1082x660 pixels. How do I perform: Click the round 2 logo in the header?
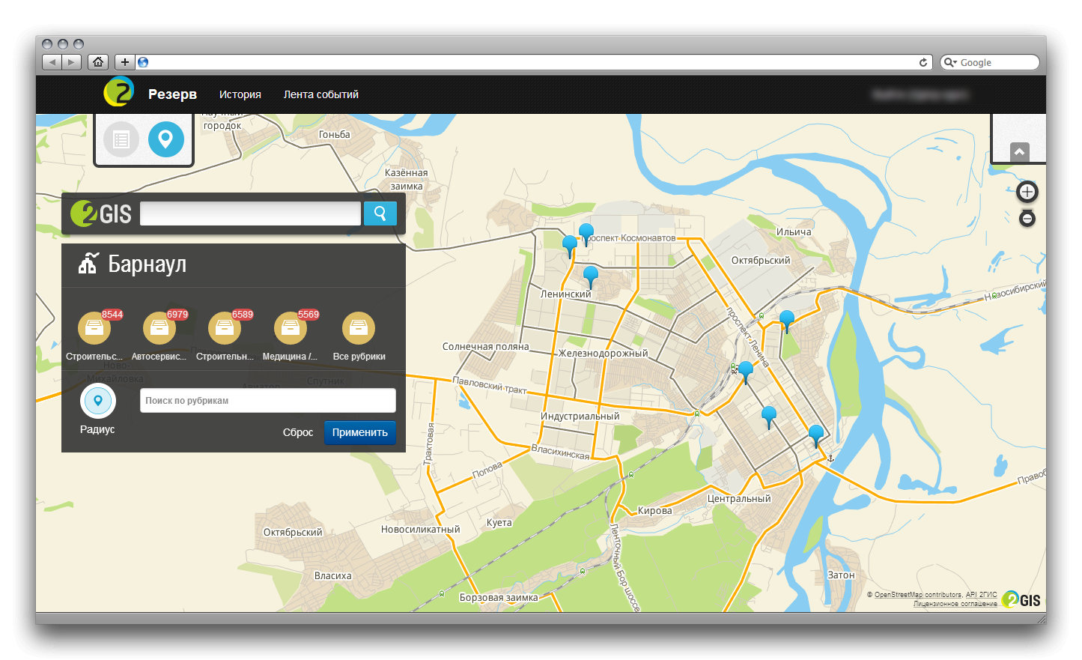pos(118,93)
